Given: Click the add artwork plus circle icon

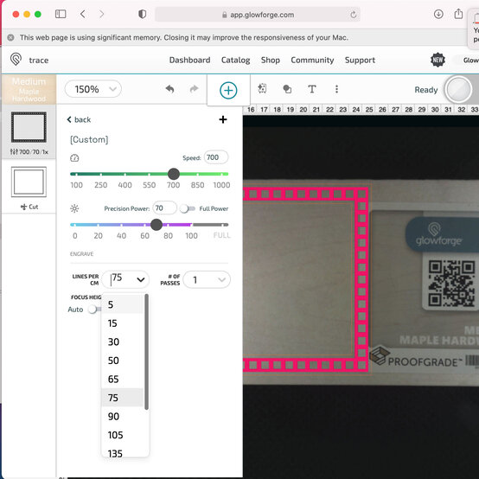Looking at the screenshot, I should click(228, 90).
